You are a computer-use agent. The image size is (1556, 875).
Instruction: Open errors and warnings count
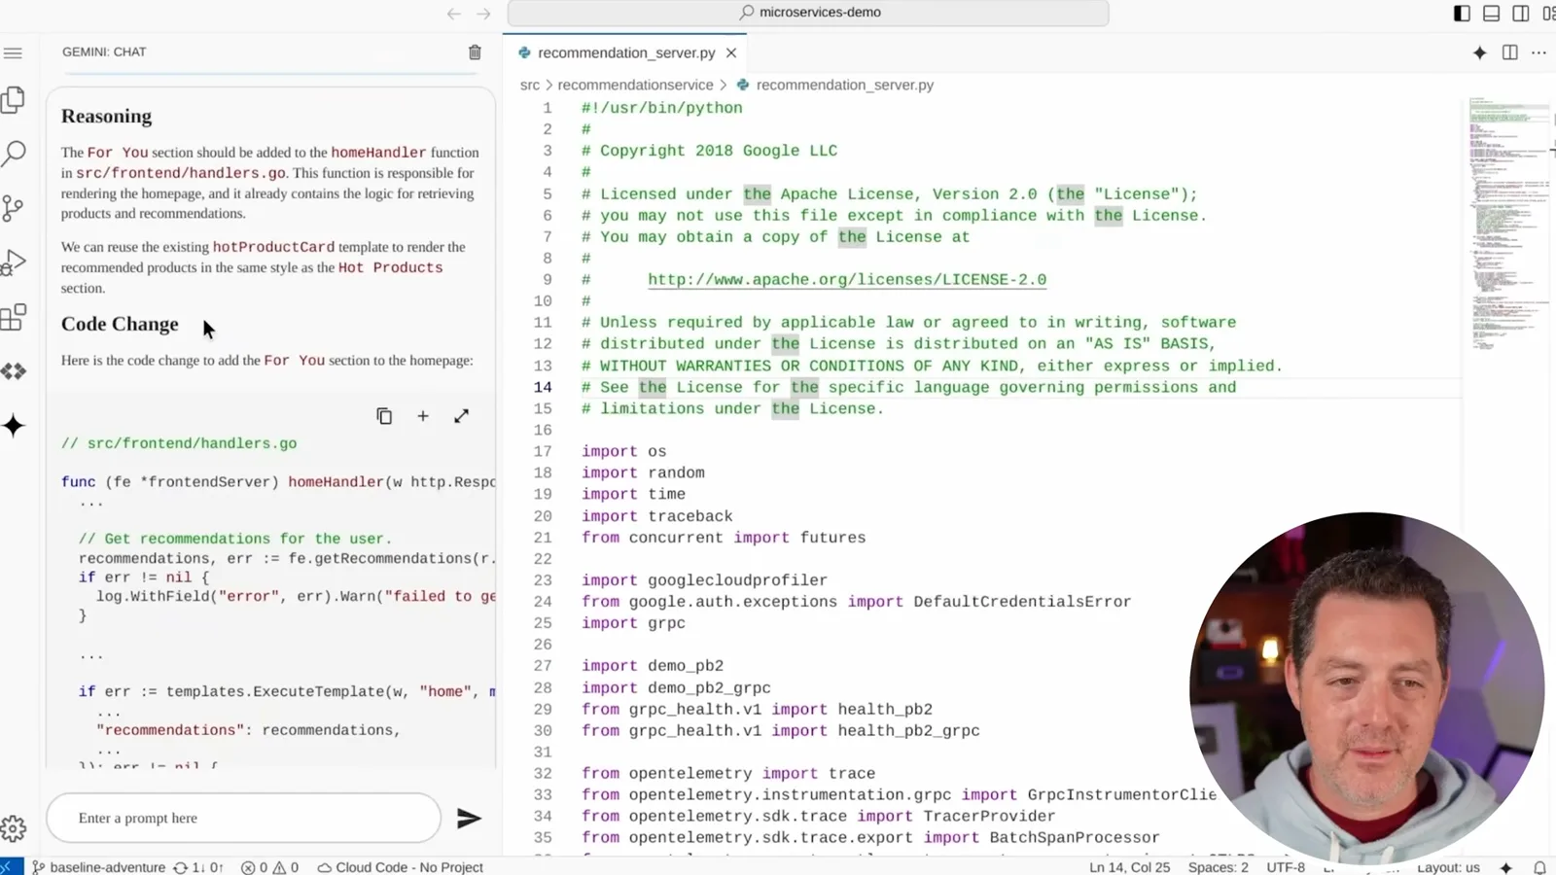(269, 867)
